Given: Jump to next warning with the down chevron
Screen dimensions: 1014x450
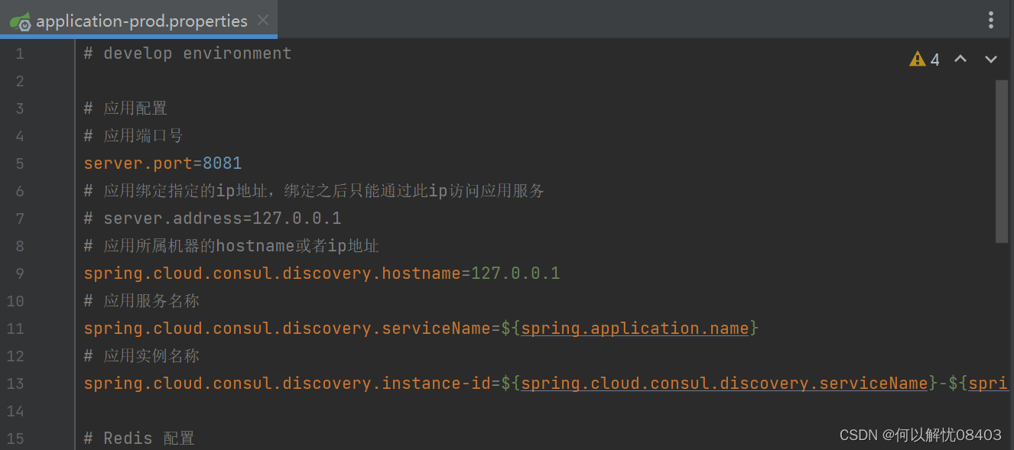Looking at the screenshot, I should pyautogui.click(x=991, y=58).
